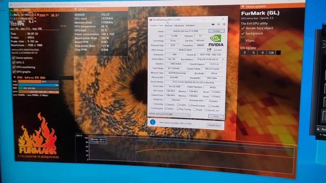Image resolution: width=326 pixels, height=183 pixels.
Task: Toggle the Ray Tracing checkbox
Action: coord(178,109)
